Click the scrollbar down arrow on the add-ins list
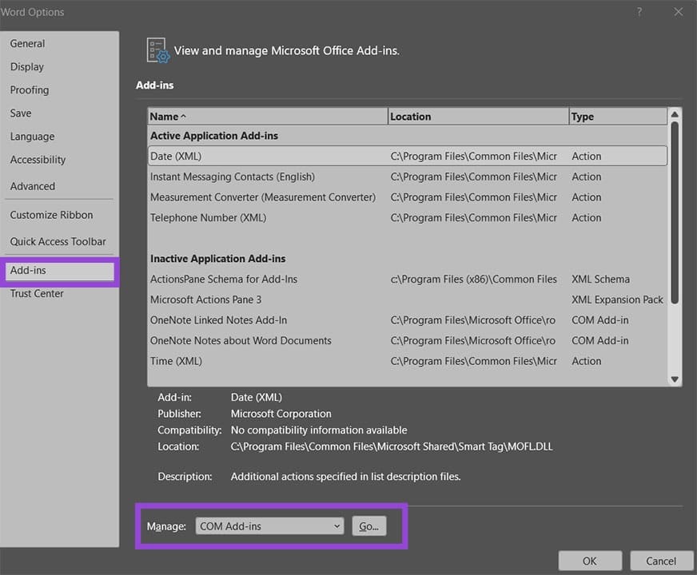This screenshot has height=575, width=697. [675, 379]
